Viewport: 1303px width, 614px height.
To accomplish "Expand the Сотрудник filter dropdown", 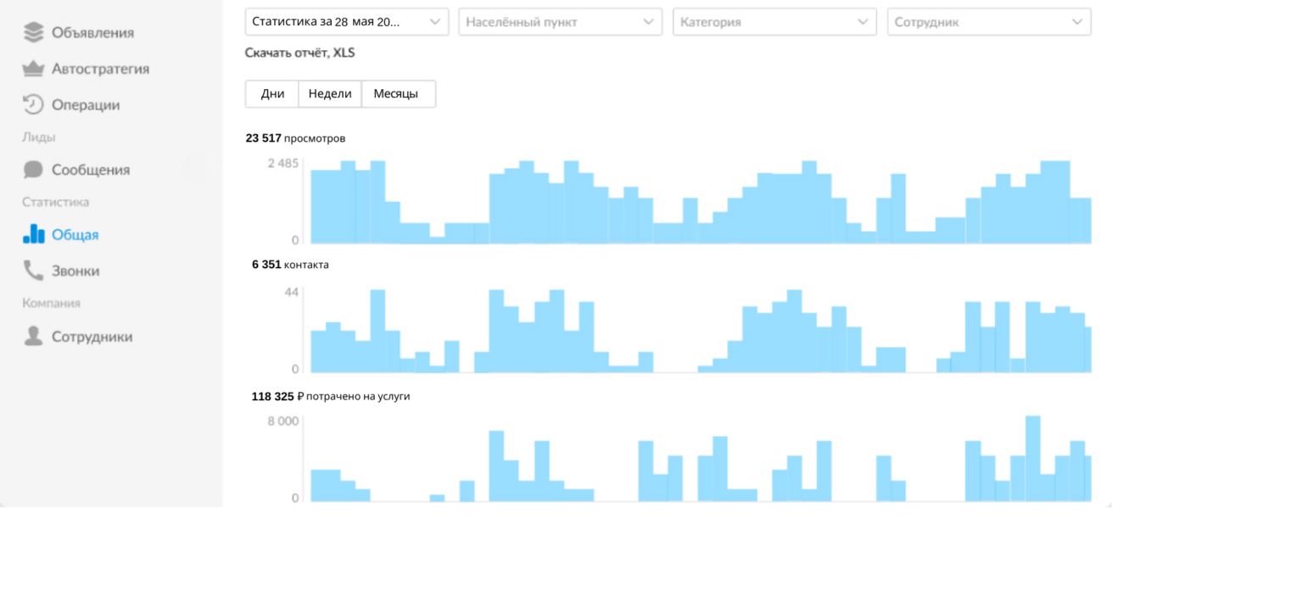I will pos(988,22).
